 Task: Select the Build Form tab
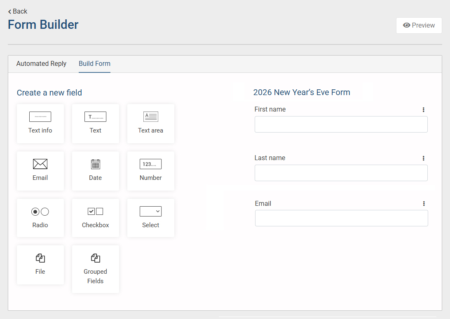[x=94, y=64]
